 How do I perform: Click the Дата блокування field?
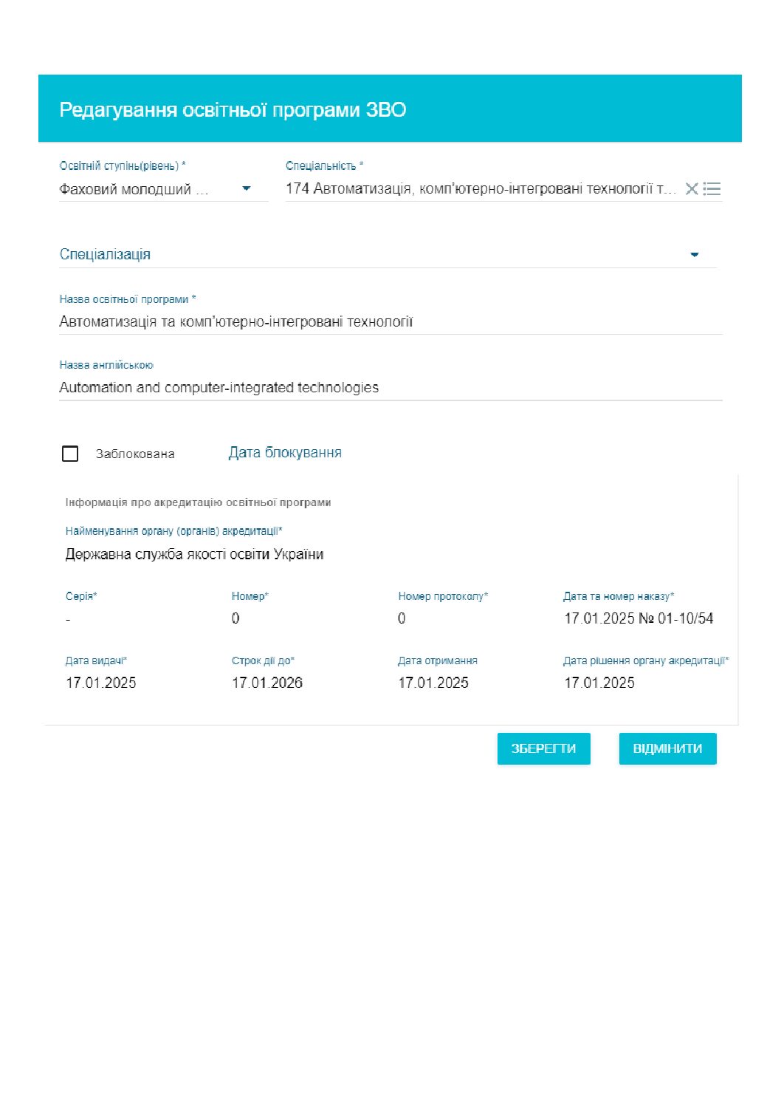pyautogui.click(x=285, y=453)
